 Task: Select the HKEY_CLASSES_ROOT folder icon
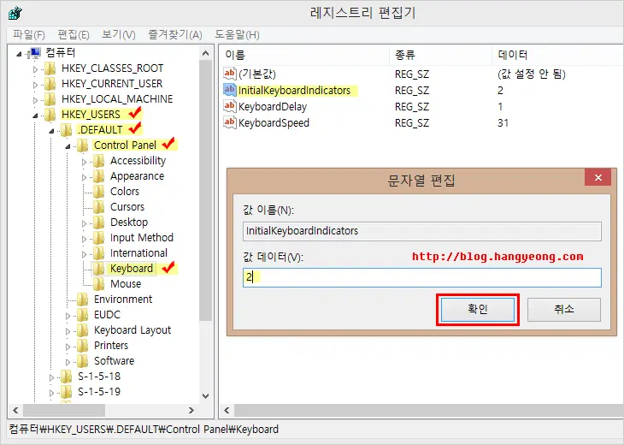click(50, 68)
